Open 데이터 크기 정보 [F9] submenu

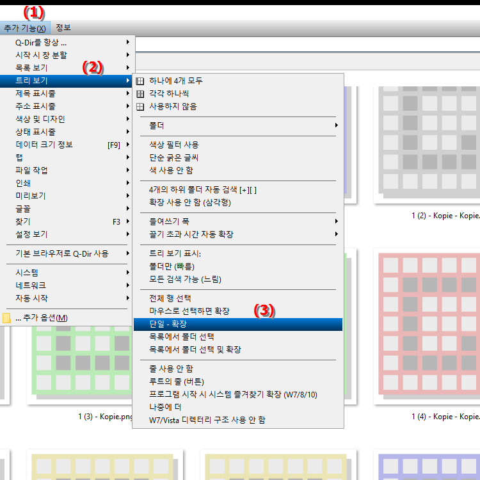point(66,145)
